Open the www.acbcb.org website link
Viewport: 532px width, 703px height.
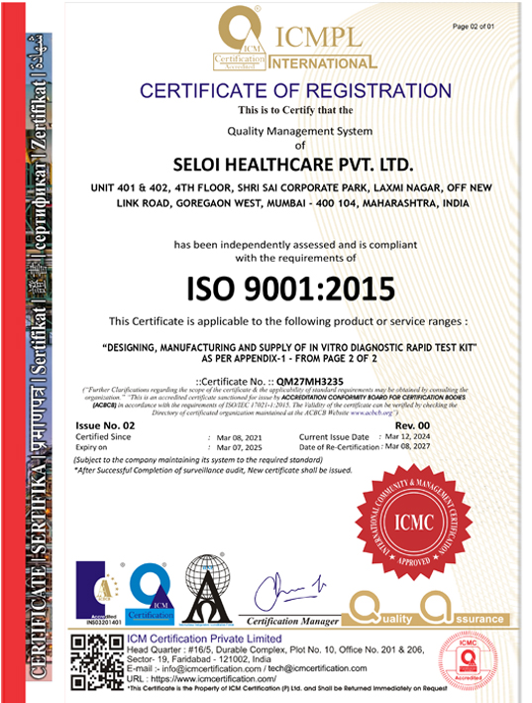click(x=372, y=412)
